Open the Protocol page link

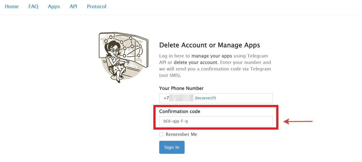point(96,6)
